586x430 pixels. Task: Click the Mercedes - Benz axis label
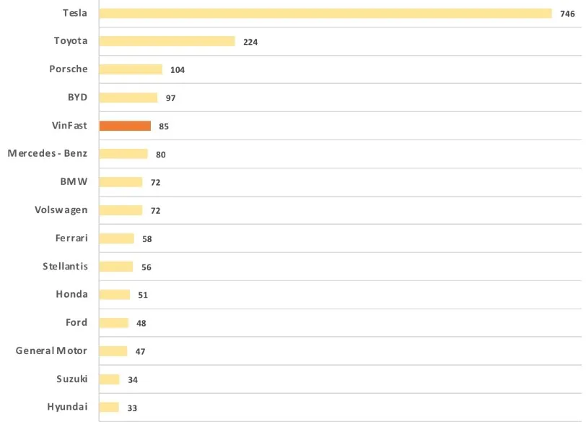coord(48,153)
